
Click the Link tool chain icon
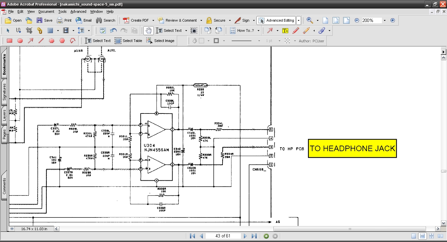pyautogui.click(x=39, y=30)
